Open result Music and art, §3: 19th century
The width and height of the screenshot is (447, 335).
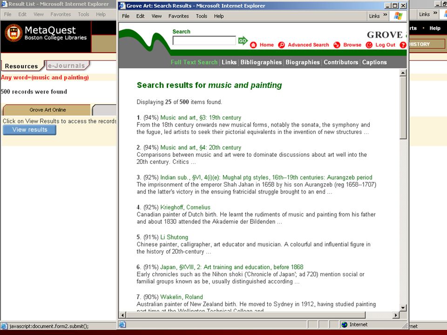pyautogui.click(x=201, y=118)
